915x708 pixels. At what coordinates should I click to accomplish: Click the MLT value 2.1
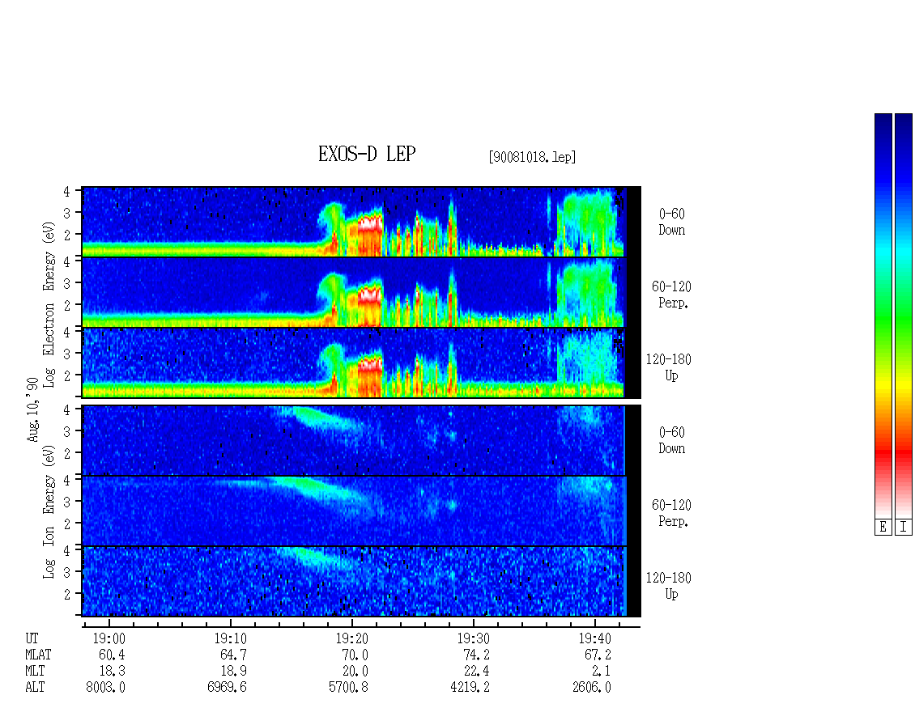pos(601,672)
